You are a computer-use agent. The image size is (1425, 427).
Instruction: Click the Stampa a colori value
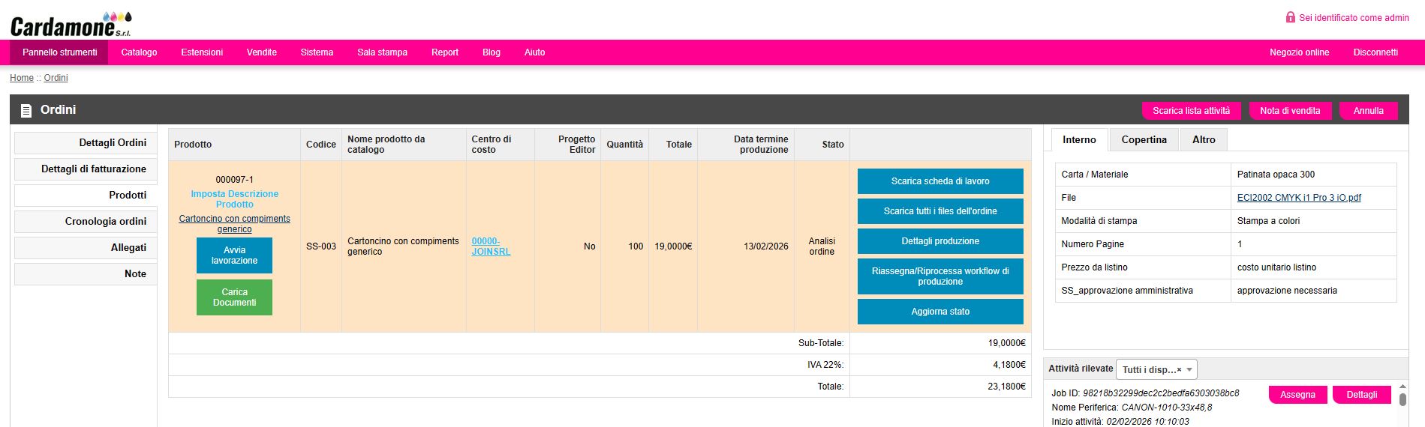[1268, 221]
